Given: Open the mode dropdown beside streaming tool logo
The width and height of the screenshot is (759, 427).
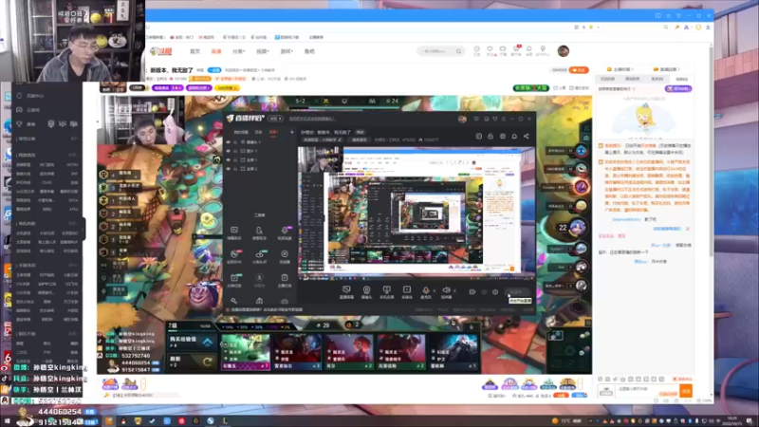Looking at the screenshot, I should pos(275,119).
